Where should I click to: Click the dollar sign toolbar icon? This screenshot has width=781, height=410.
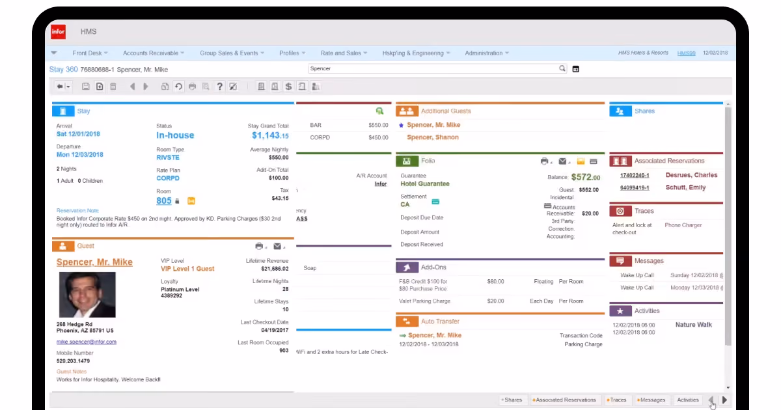click(288, 87)
